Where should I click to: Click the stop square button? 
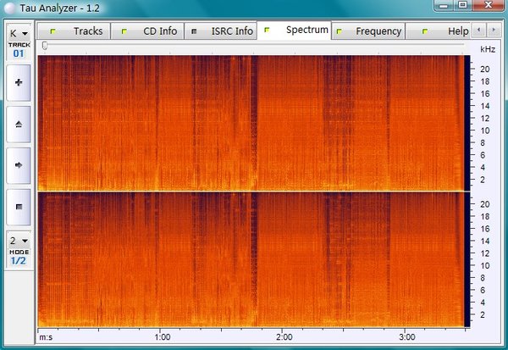(x=19, y=207)
